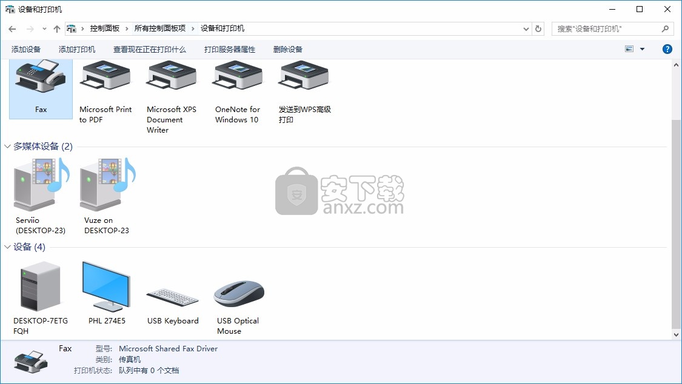Click the window title bar system icon

[x=10, y=9]
